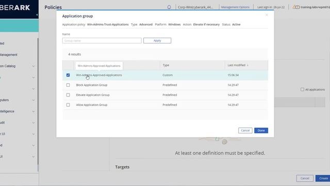330x186 pixels.
Task: Click Done in the dialog
Action: (261, 131)
